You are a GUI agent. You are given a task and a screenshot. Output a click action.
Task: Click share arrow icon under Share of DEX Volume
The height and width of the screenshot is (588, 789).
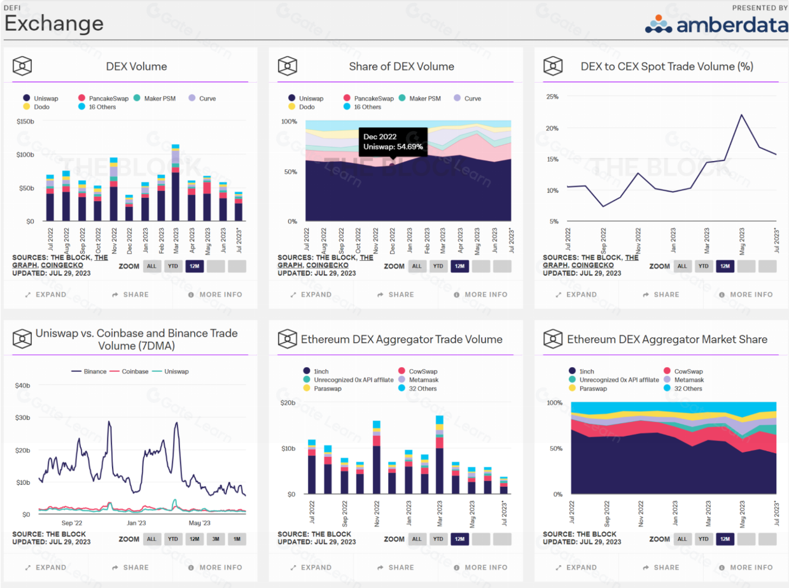click(381, 295)
